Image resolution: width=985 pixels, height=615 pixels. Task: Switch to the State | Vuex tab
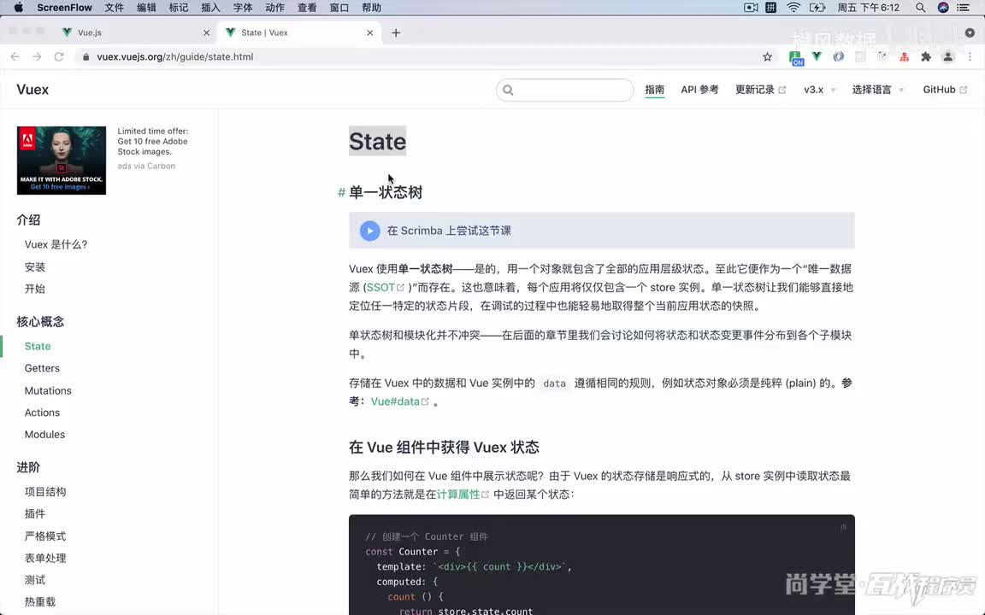(298, 32)
